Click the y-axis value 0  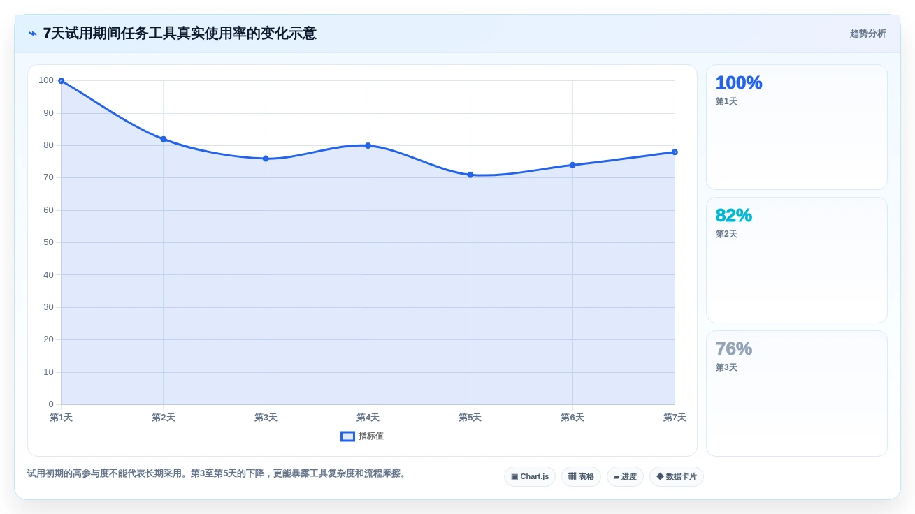click(x=51, y=404)
